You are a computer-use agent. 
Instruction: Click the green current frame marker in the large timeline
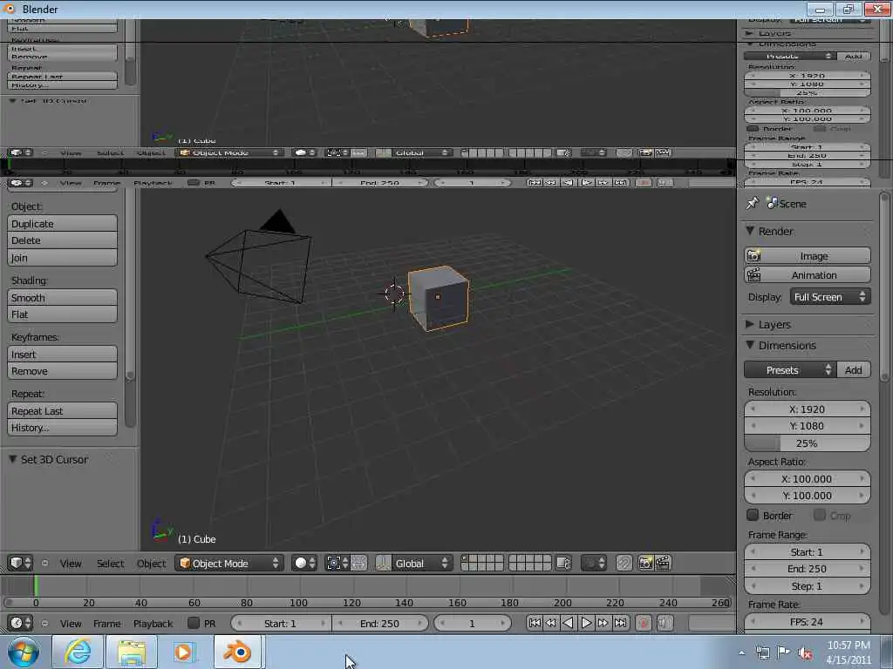click(x=36, y=586)
